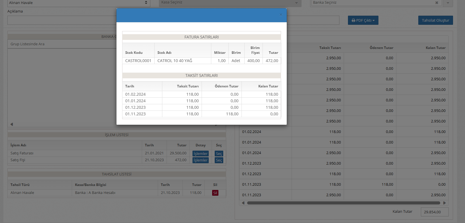
Task: Click the Kalan Tutar total field
Action: [x=434, y=212]
